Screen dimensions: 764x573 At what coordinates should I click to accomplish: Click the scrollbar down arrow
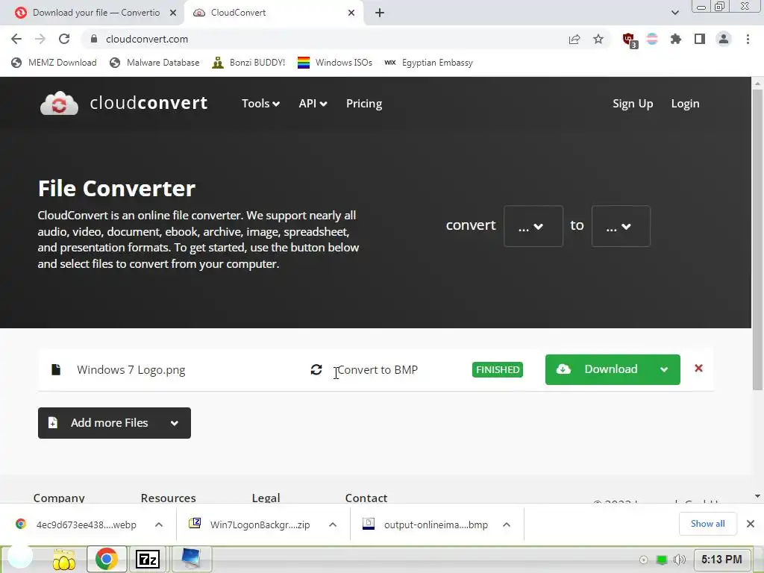(x=757, y=496)
